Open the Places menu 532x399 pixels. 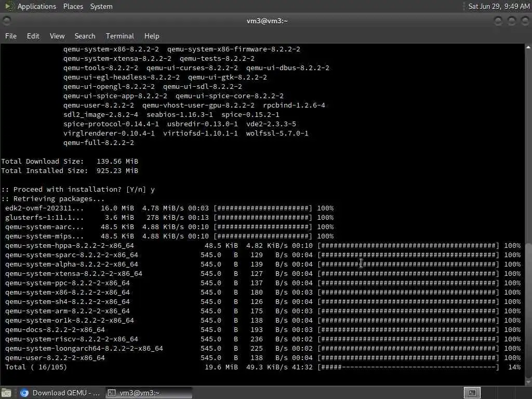[73, 6]
